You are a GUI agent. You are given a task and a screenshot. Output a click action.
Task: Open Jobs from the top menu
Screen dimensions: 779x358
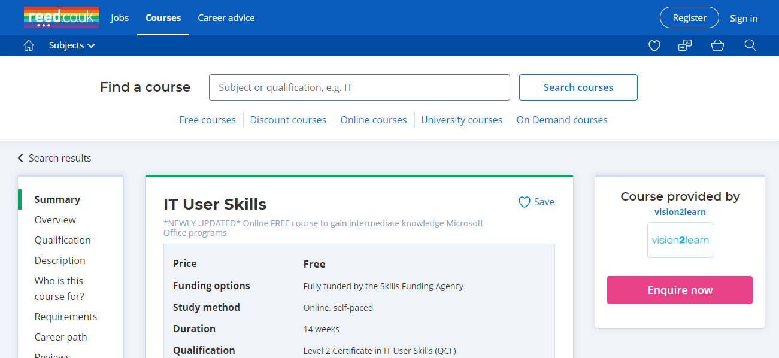click(119, 17)
